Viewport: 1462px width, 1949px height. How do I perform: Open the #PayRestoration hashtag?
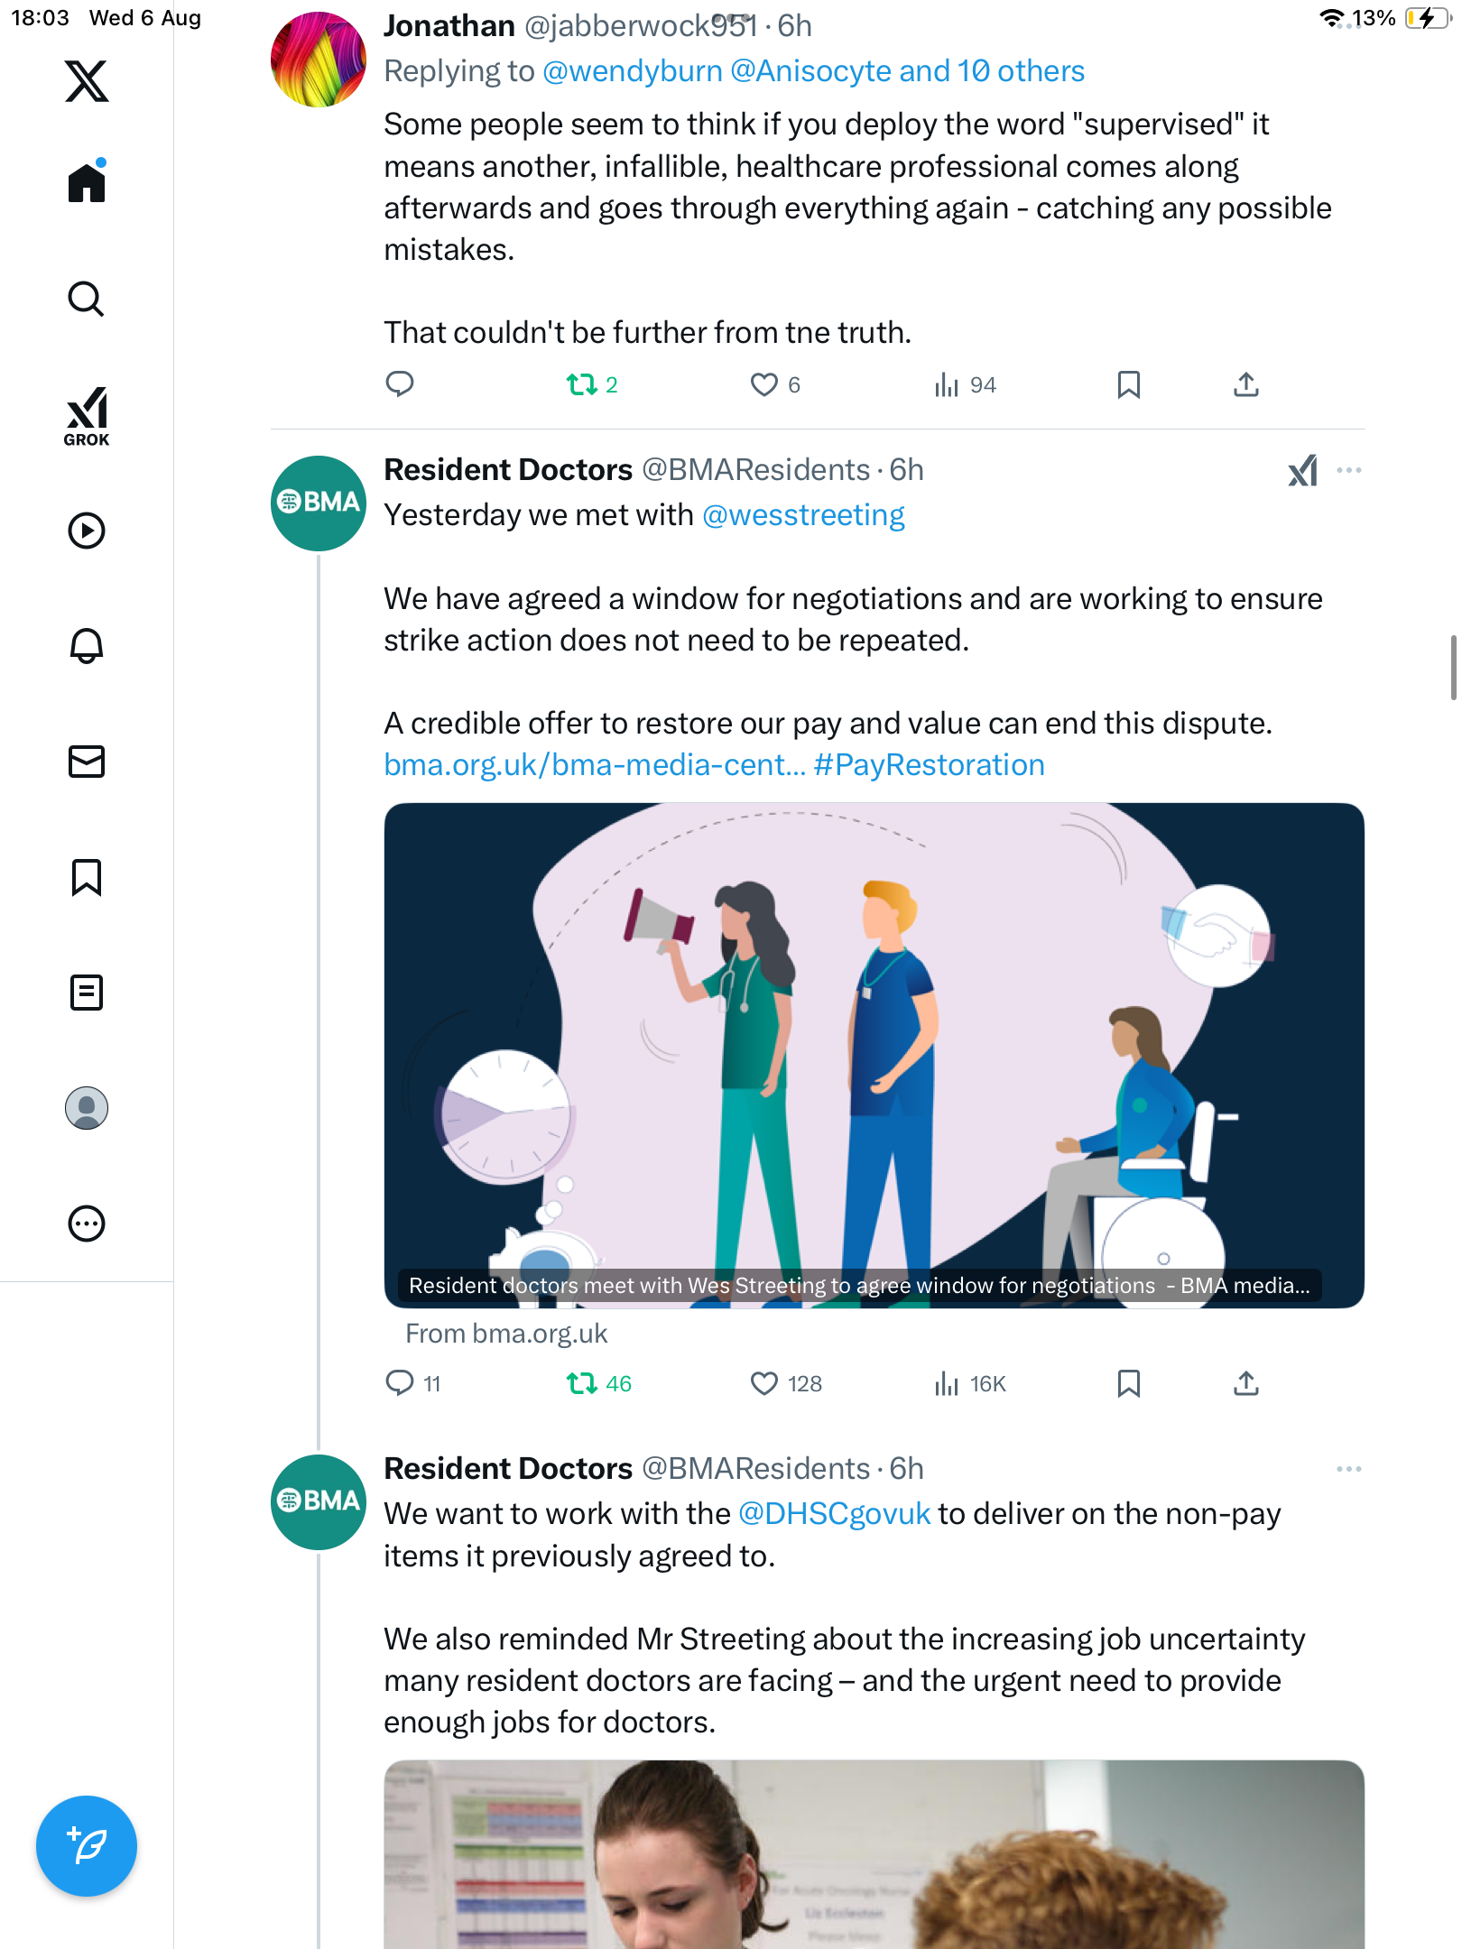[x=929, y=765]
